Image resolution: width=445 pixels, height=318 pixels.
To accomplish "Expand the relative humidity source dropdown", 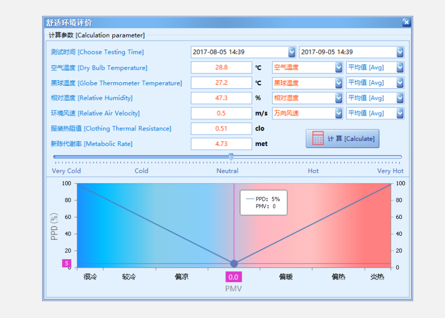I will (x=339, y=98).
